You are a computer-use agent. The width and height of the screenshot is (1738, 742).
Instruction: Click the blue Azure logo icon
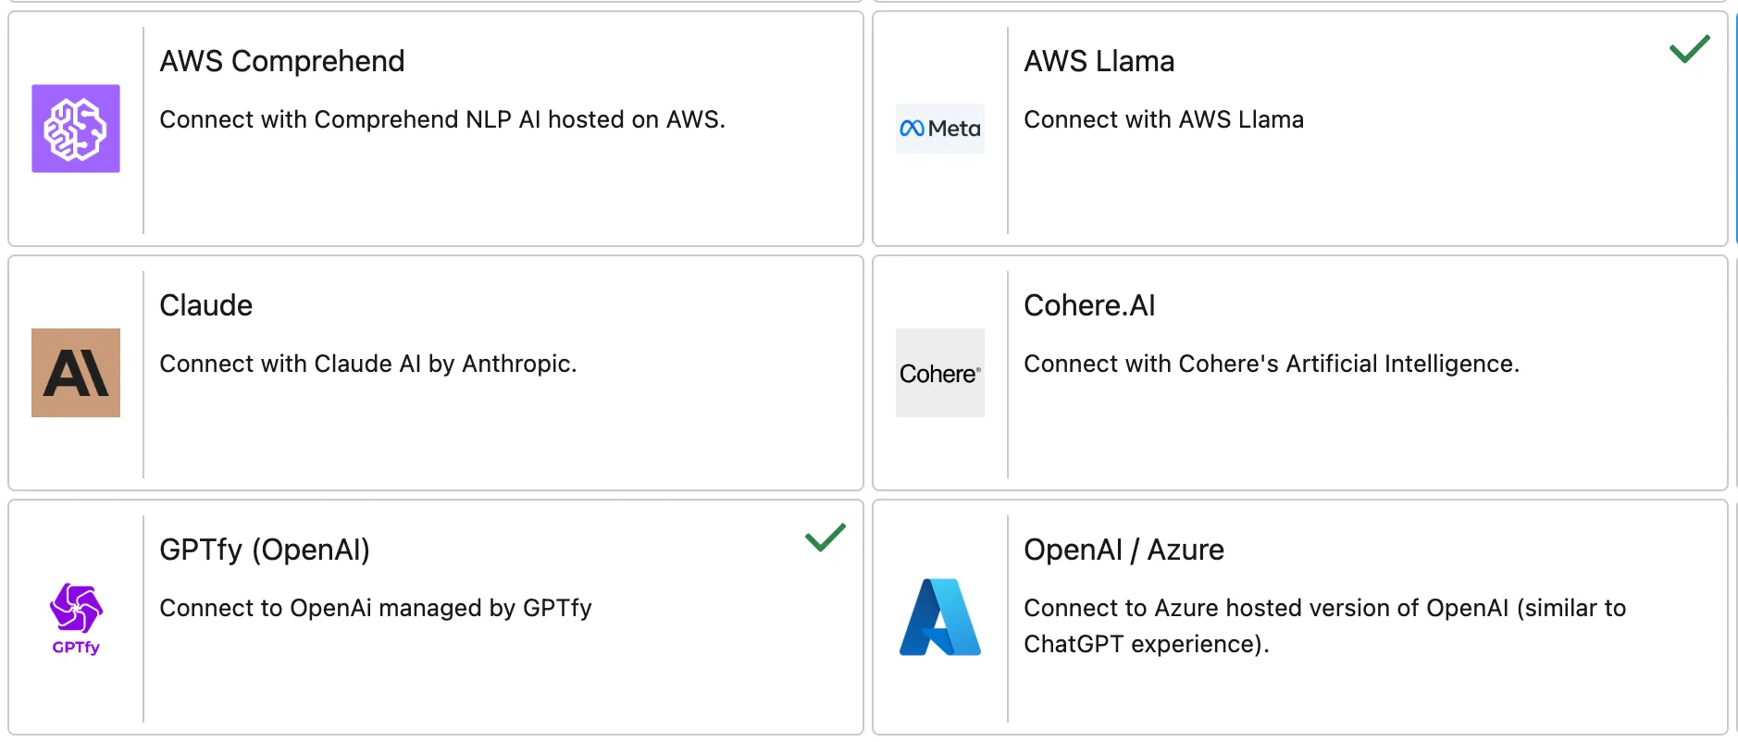click(x=939, y=617)
